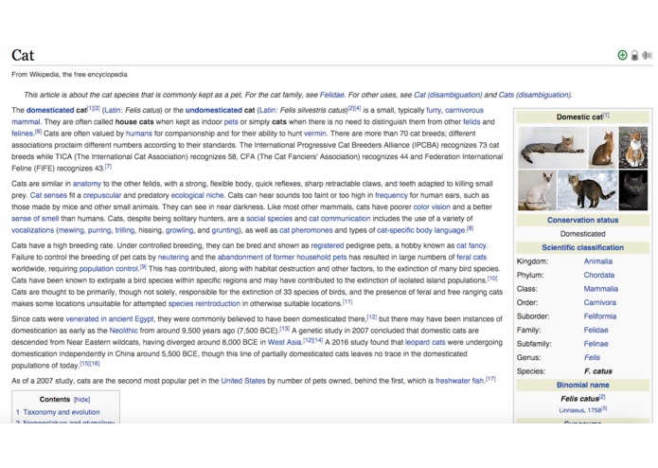Open the leopard cats link
Image resolution: width=658 pixels, height=468 pixels.
click(425, 342)
